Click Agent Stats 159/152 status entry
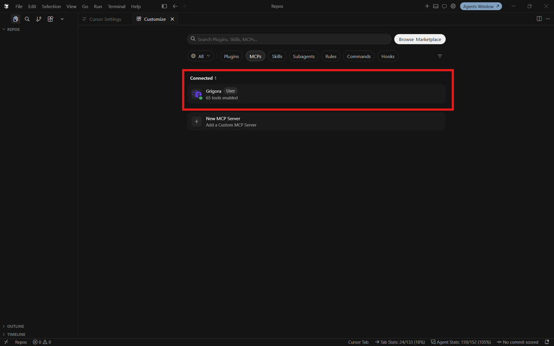554x346 pixels. [461, 342]
